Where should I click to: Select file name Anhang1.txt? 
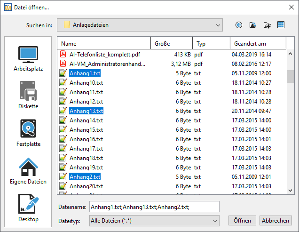[x=85, y=73]
